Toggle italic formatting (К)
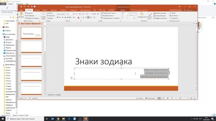This screenshot has height=121, width=216. point(60,17)
